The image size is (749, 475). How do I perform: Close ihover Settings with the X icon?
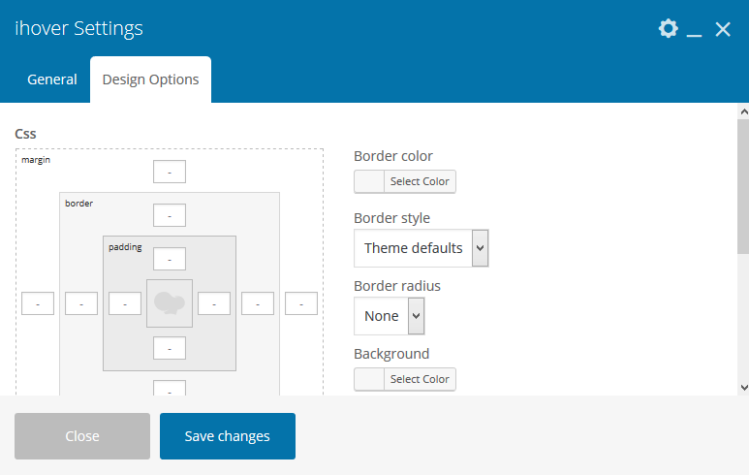pos(723,29)
